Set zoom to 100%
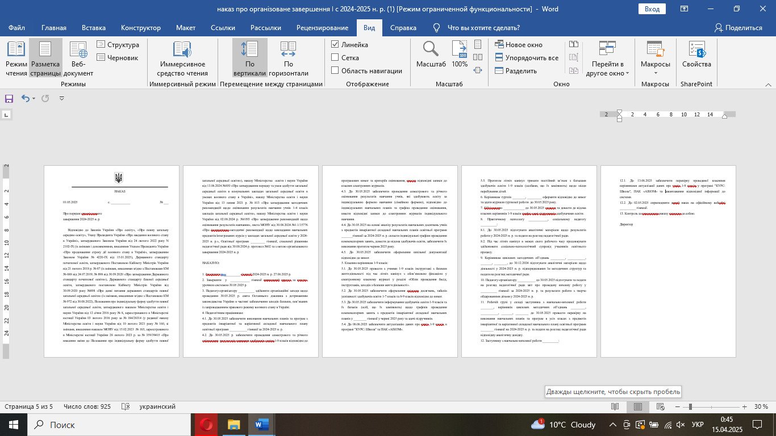 click(x=460, y=54)
